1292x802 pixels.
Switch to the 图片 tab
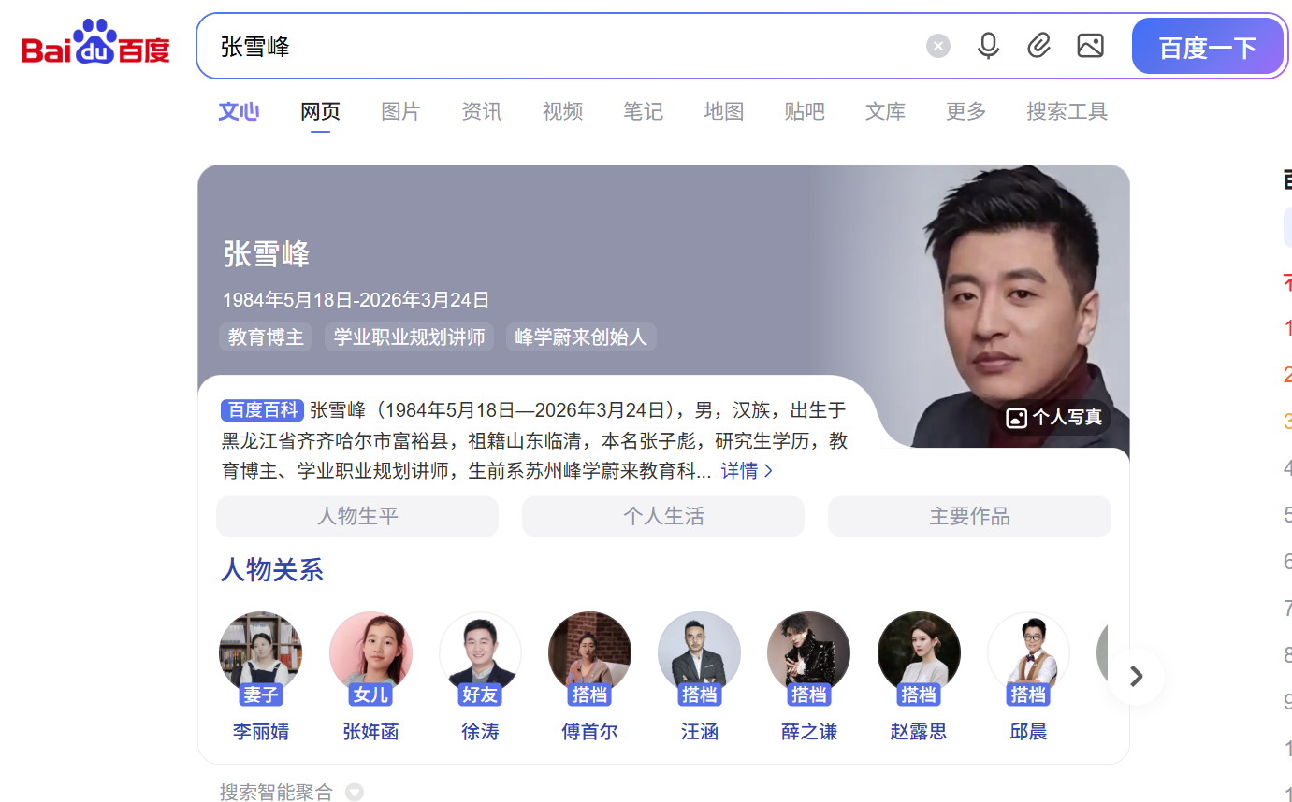(x=400, y=111)
